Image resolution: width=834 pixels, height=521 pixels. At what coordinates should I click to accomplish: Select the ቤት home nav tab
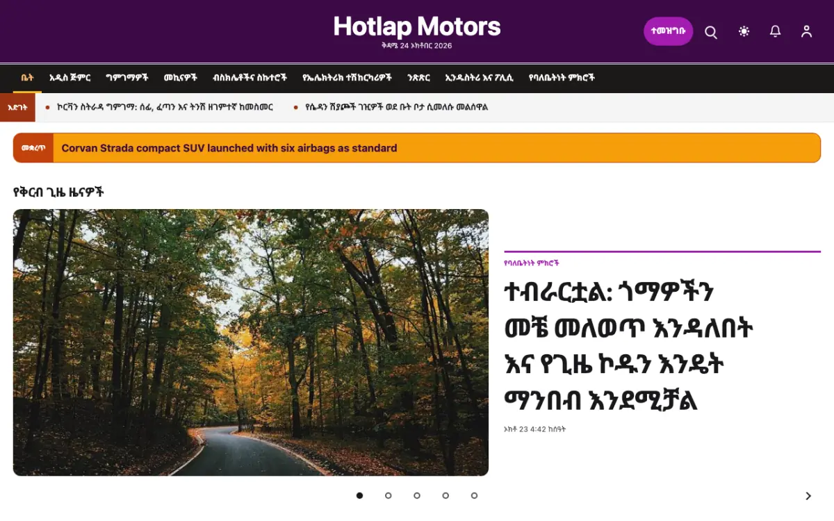pos(27,78)
